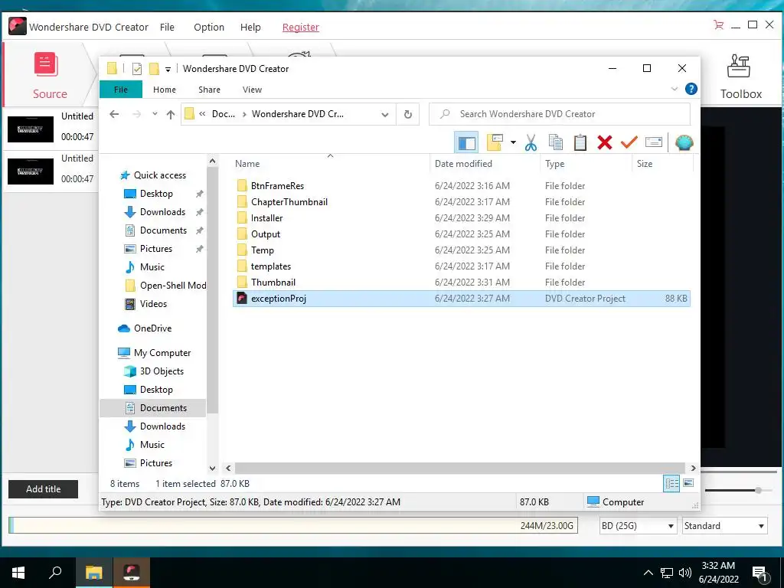The image size is (784, 588).
Task: Open 3D Objects in navigation pane
Action: pos(162,371)
